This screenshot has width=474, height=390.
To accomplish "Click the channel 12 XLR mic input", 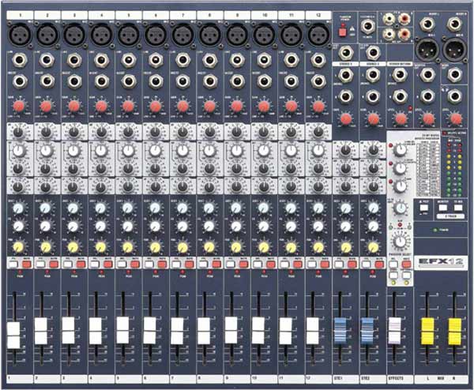I will pos(318,34).
